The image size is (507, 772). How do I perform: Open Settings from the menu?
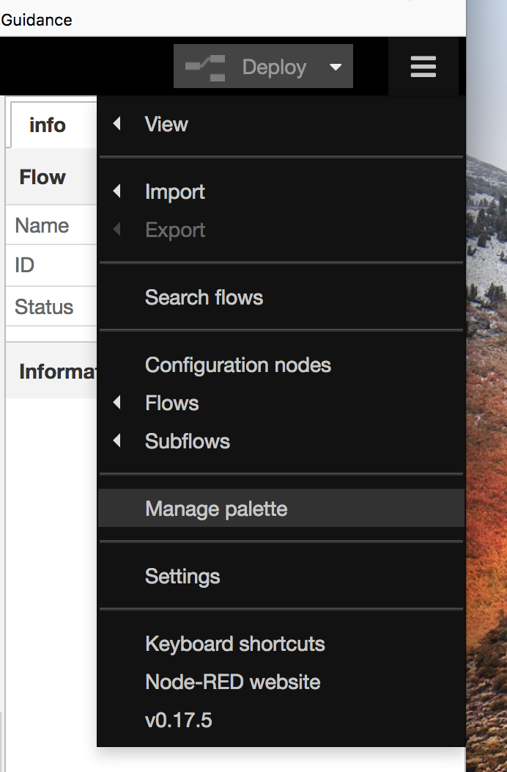pyautogui.click(x=182, y=576)
